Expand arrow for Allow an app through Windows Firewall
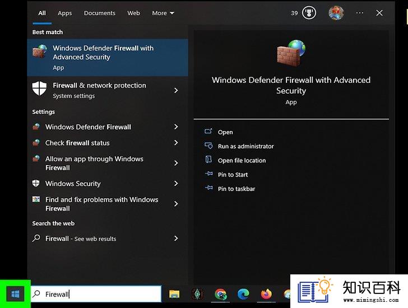 click(x=176, y=163)
